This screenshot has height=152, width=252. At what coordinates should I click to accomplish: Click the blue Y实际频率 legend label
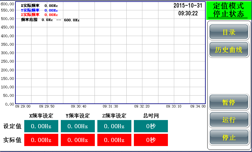30,10
